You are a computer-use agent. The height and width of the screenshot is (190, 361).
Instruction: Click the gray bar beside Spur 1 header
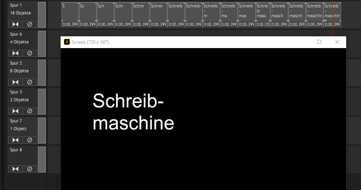pos(42,15)
